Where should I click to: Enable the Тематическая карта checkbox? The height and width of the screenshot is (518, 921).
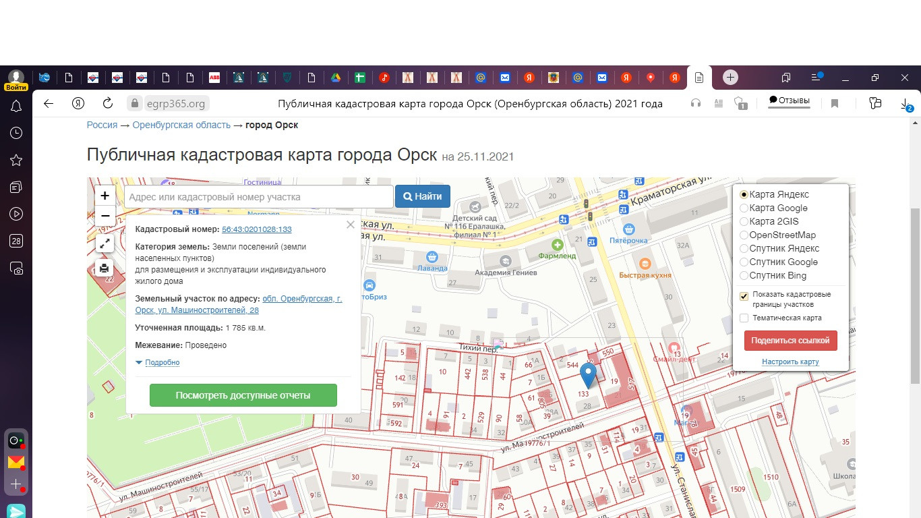744,318
